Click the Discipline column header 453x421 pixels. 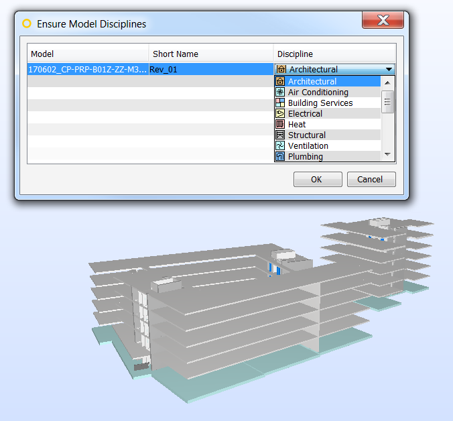tap(334, 54)
